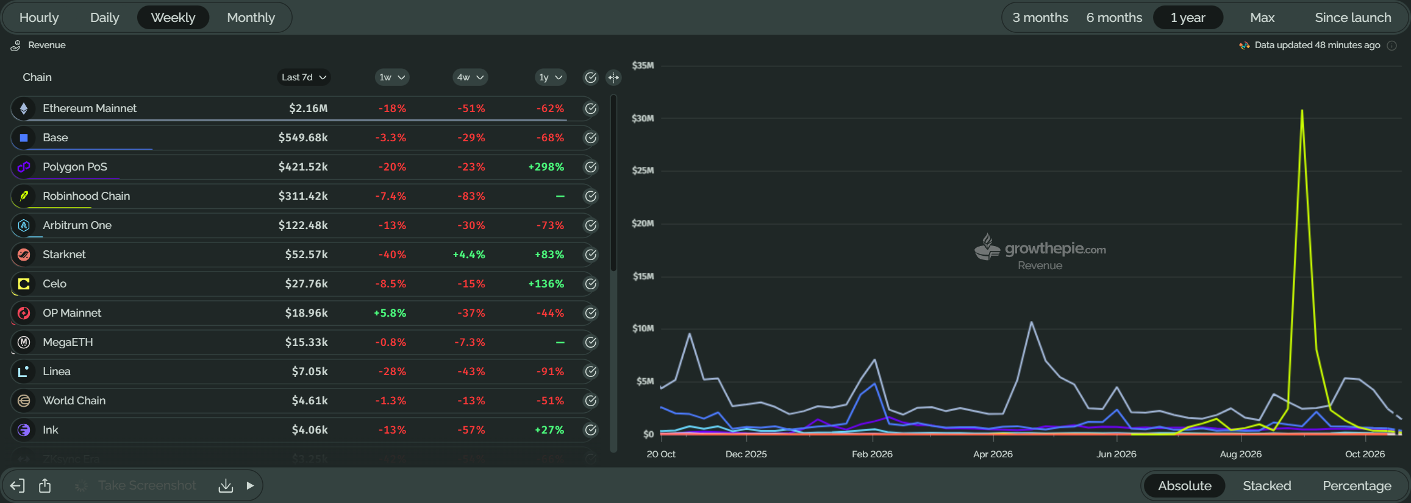Choose the Max time range
This screenshot has height=503, width=1411.
(x=1262, y=18)
